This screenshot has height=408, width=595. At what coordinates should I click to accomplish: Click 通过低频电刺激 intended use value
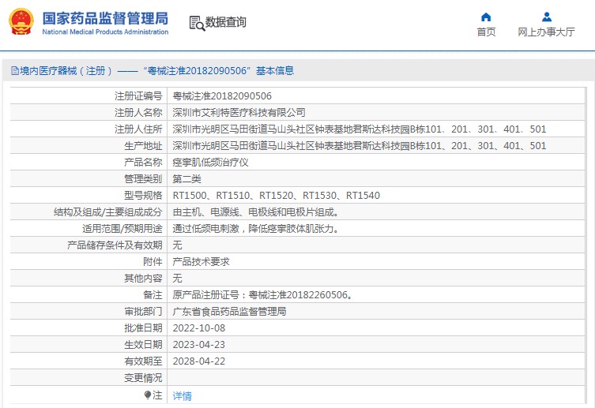(256, 229)
